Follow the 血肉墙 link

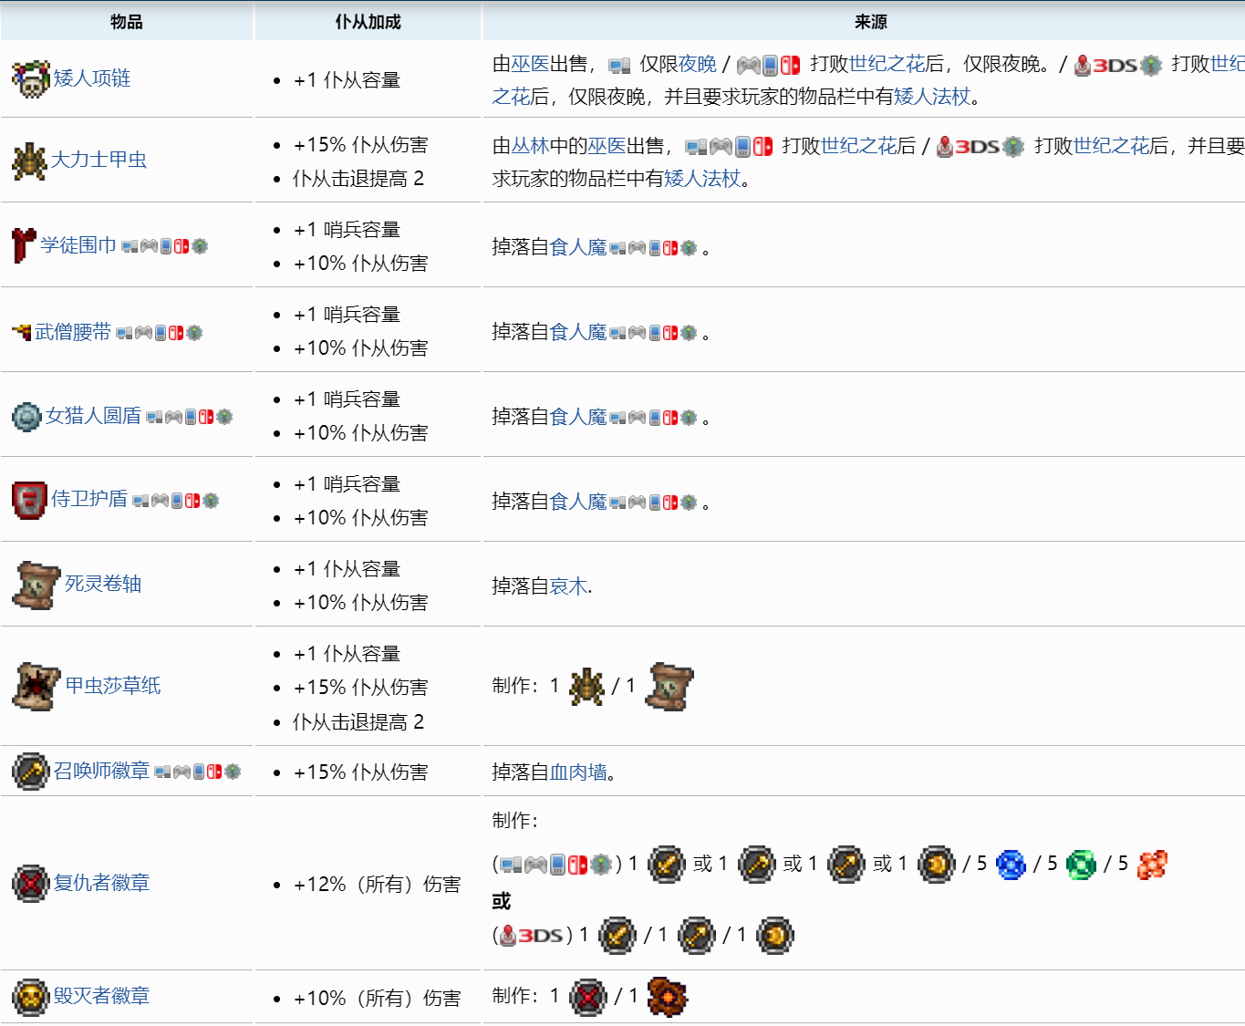577,772
